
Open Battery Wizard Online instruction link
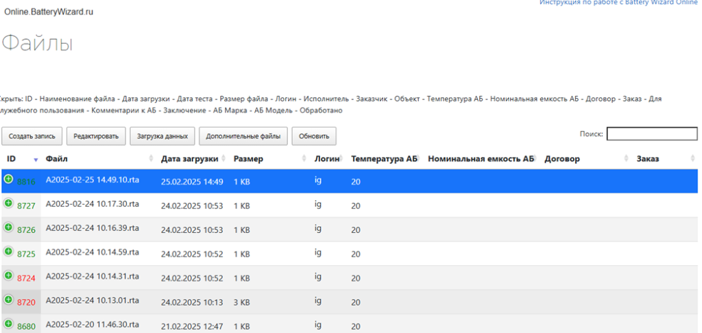(619, 3)
